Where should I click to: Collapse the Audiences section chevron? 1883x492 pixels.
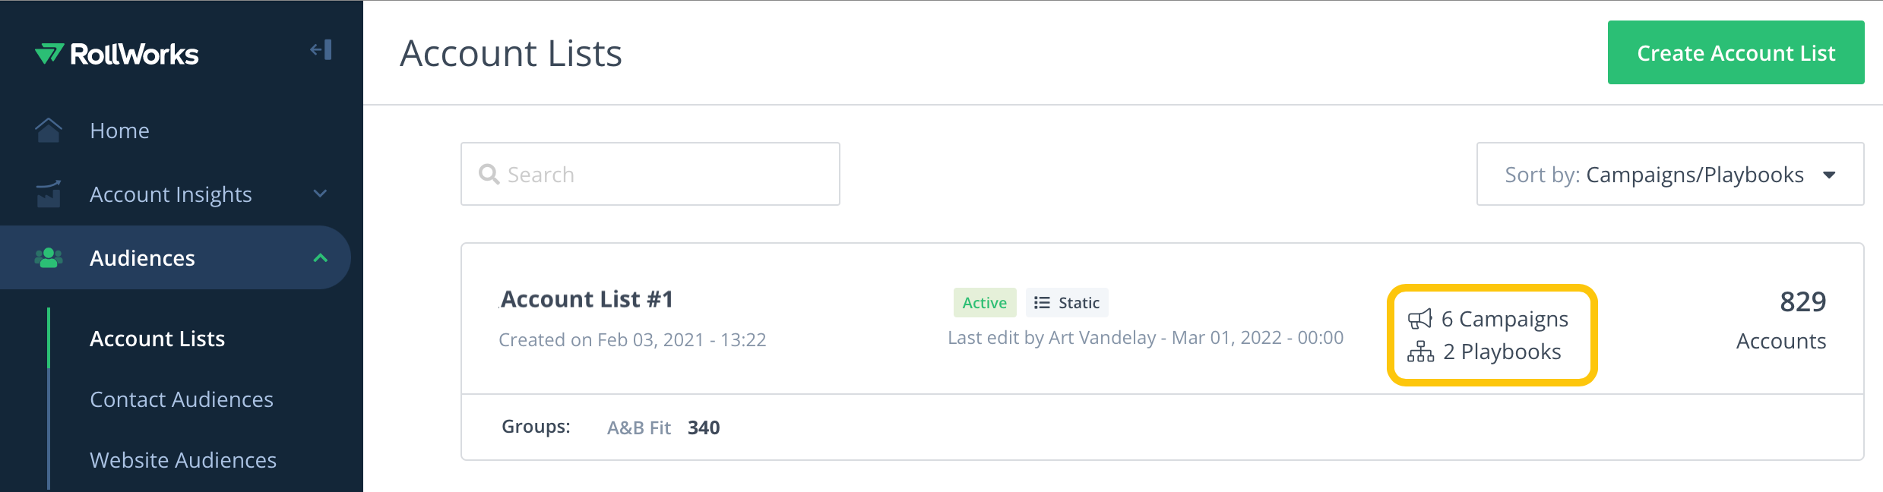(321, 258)
